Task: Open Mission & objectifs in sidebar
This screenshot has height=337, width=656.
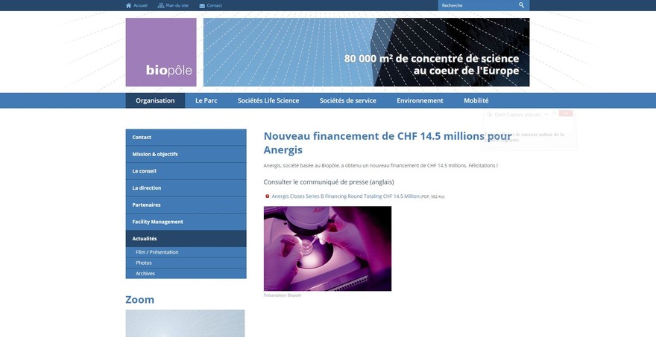Action: click(186, 154)
